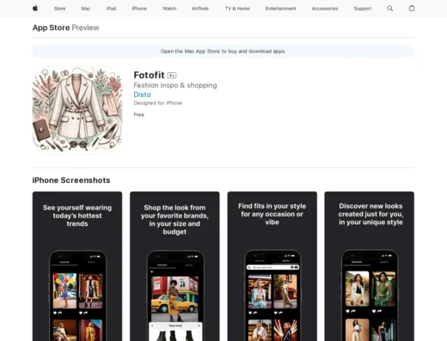
Task: Open the Entertainment menu item
Action: 280,9
